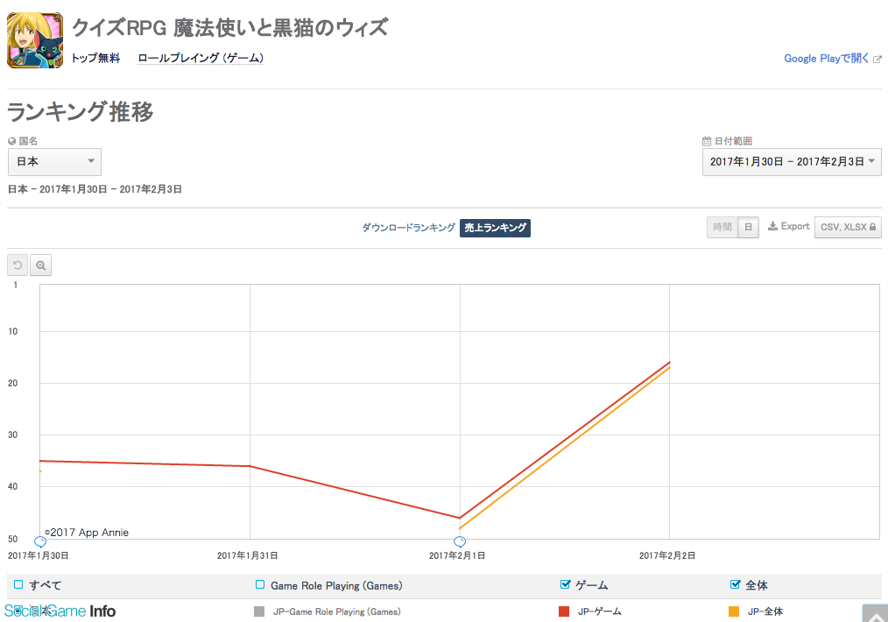Enable the Game Role Playing (Games) checkbox
The height and width of the screenshot is (622, 888).
pos(260,584)
